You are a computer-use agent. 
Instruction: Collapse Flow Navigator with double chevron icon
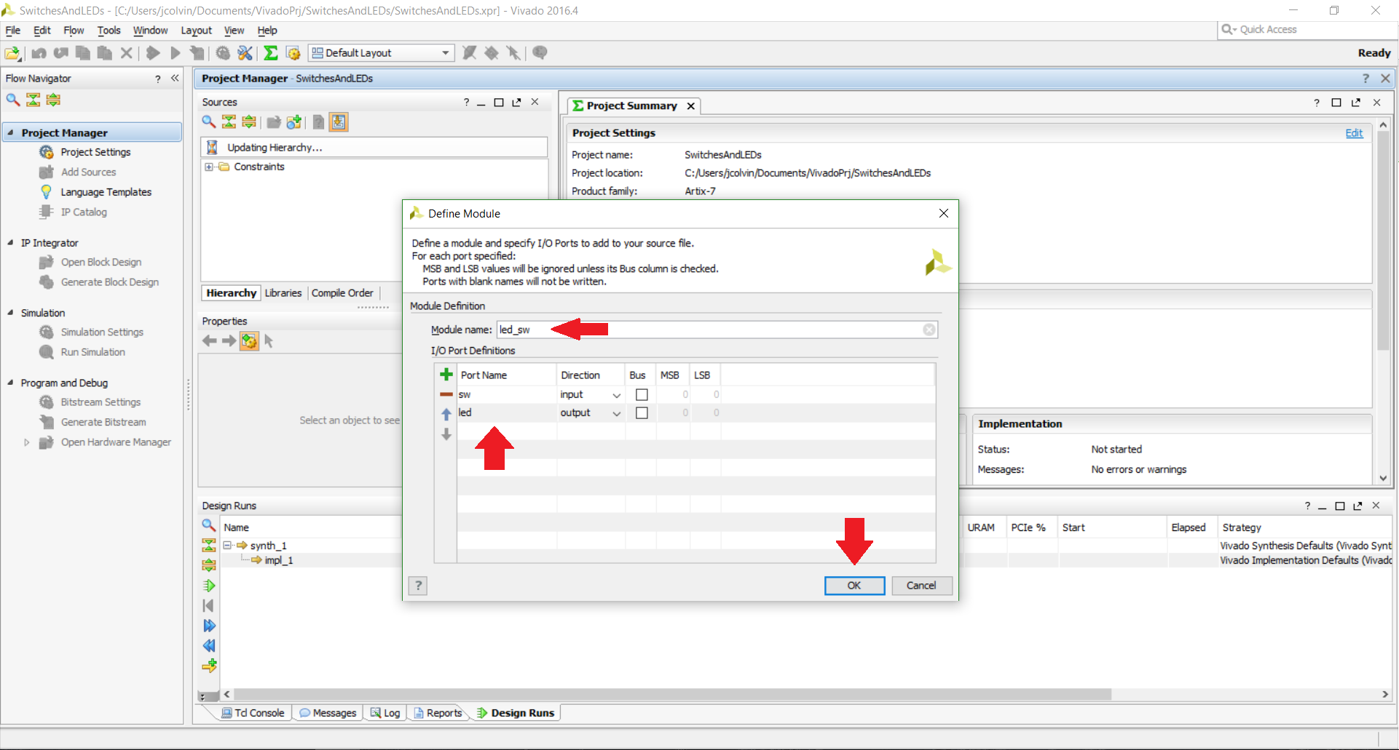coord(175,78)
